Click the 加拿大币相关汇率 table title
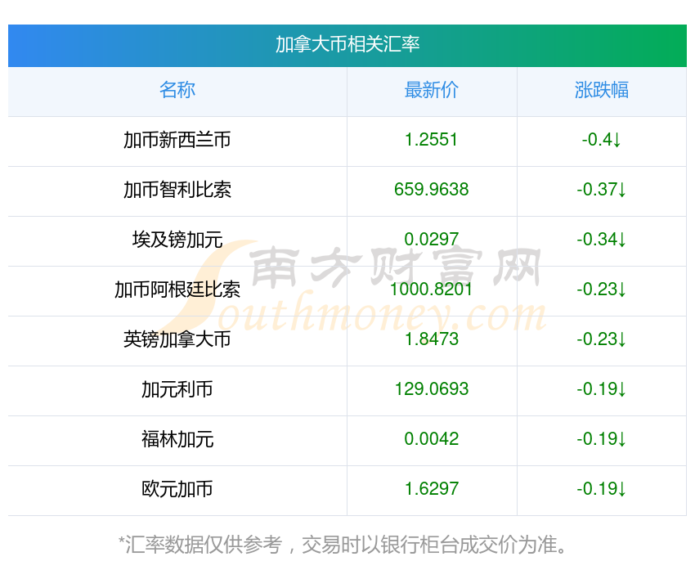 tap(347, 44)
